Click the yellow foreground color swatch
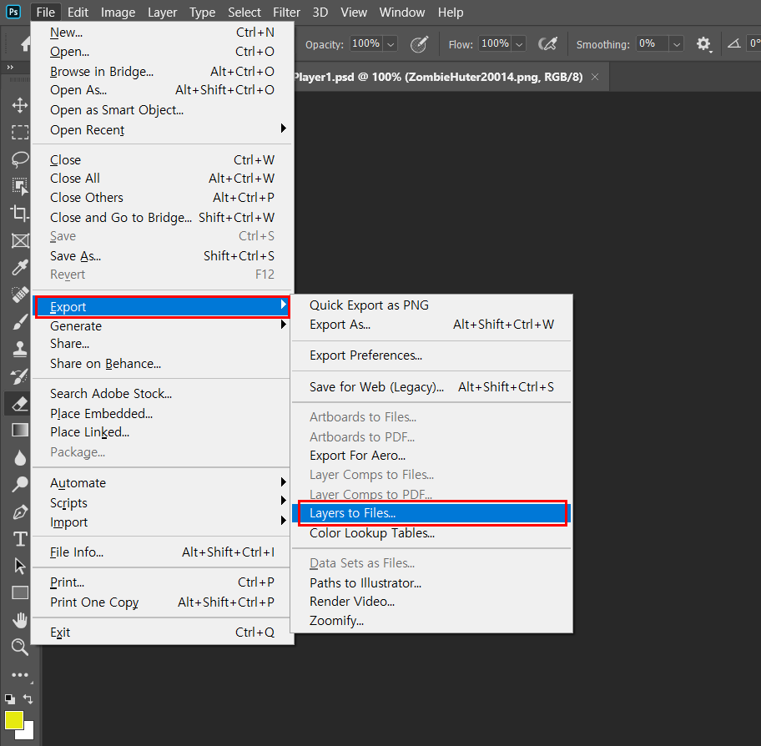 coord(13,720)
